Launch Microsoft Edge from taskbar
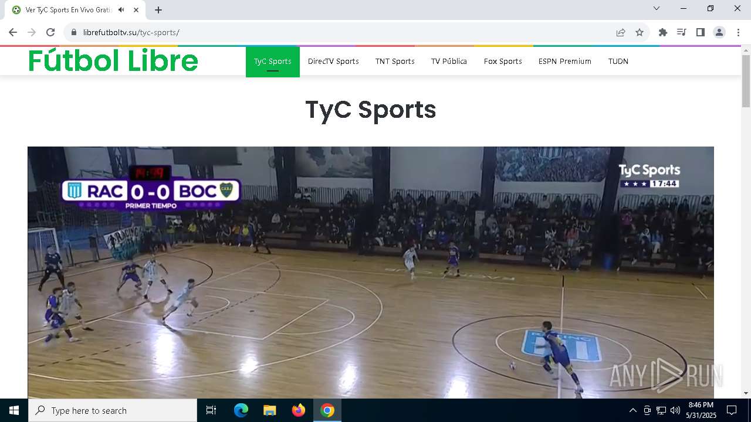 pyautogui.click(x=241, y=410)
